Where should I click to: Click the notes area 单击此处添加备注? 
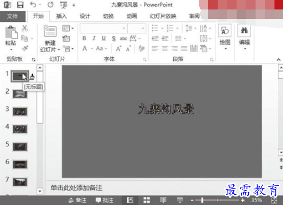(77, 188)
